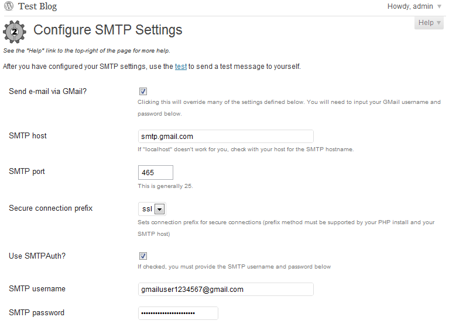The width and height of the screenshot is (449, 324).
Task: Click the SMTP port field
Action: point(155,173)
